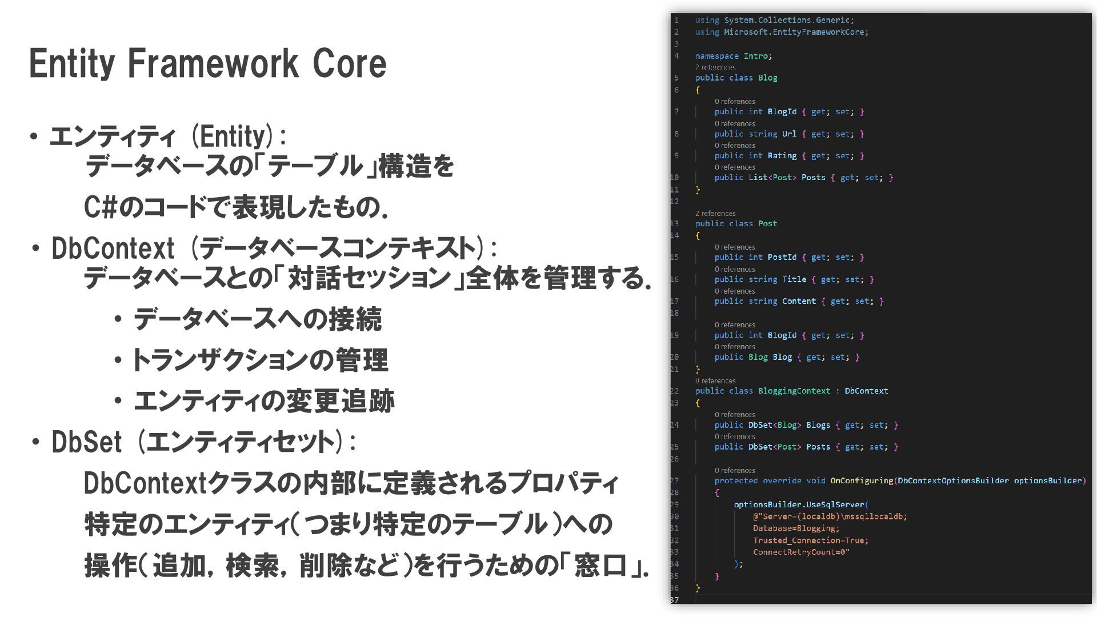Viewport: 1097px width, 617px height.
Task: Click the '2 references' lens above class Post
Action: [715, 213]
